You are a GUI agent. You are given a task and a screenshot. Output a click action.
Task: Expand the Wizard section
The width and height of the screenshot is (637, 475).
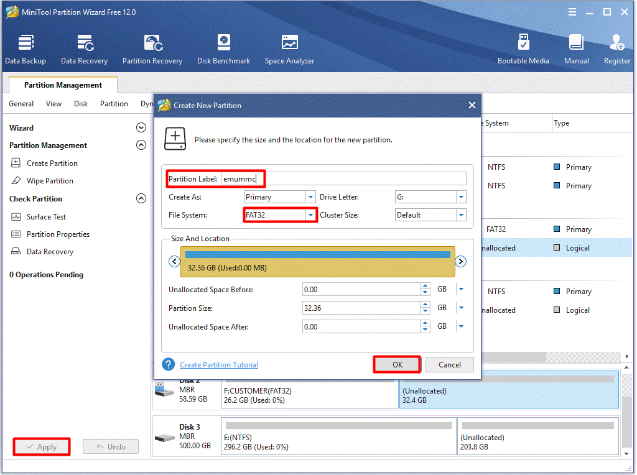pyautogui.click(x=141, y=128)
